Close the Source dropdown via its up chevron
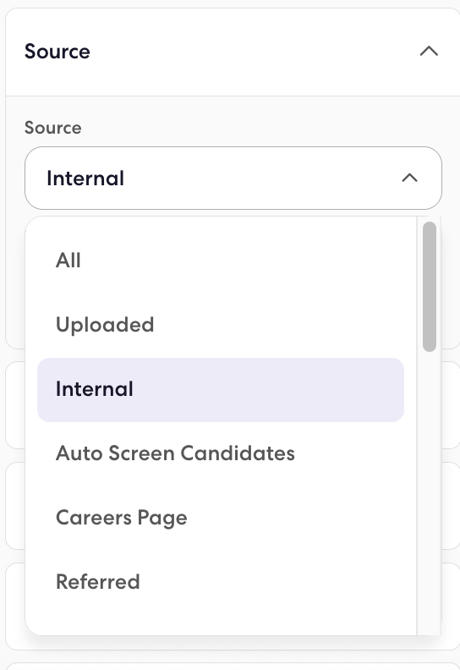460x670 pixels. click(x=409, y=178)
